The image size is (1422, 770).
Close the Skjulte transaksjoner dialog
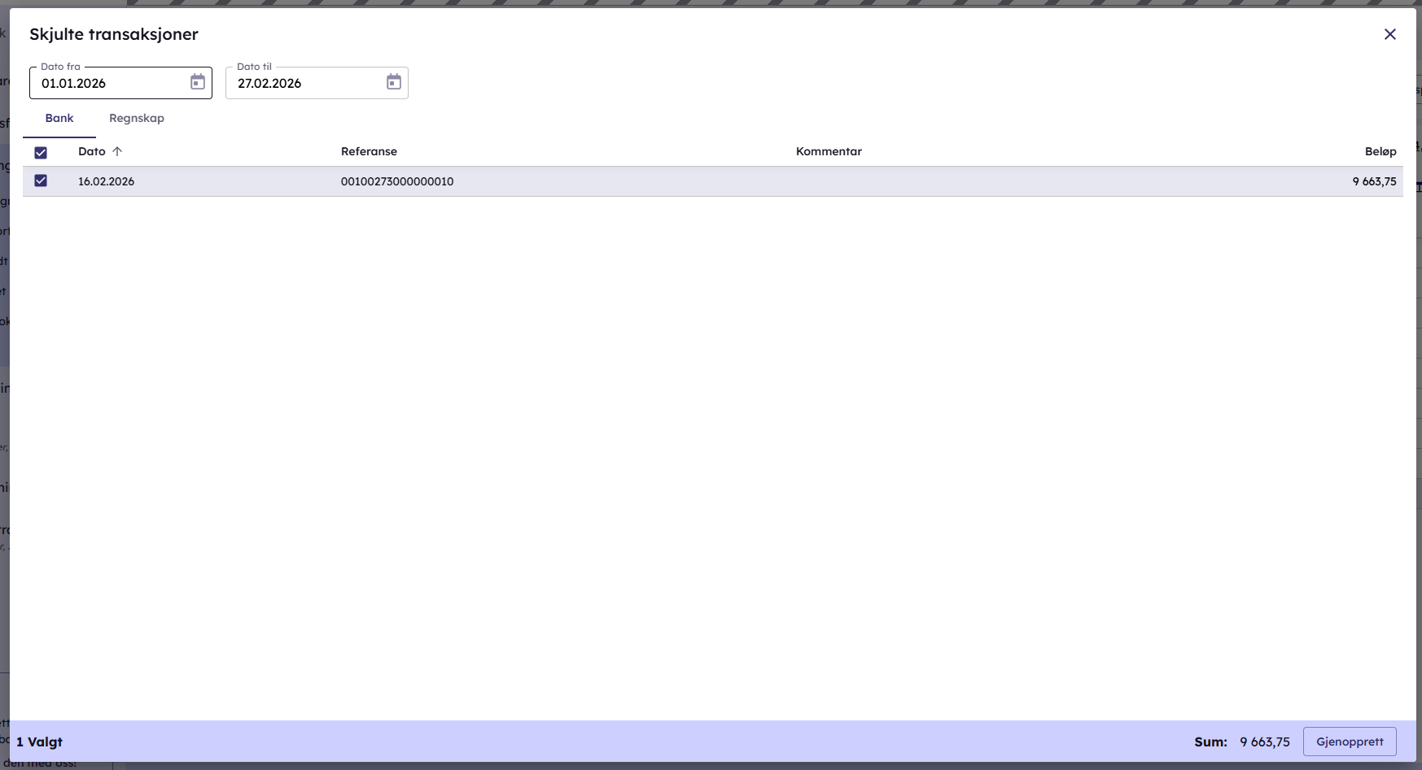1389,34
